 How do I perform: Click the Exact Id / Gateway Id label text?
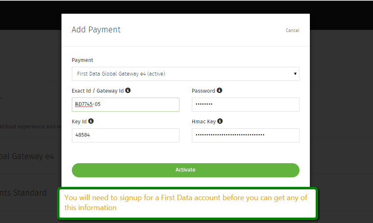click(x=98, y=91)
